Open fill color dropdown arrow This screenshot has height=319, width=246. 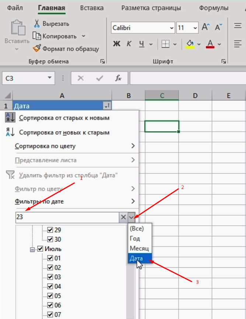(x=199, y=44)
